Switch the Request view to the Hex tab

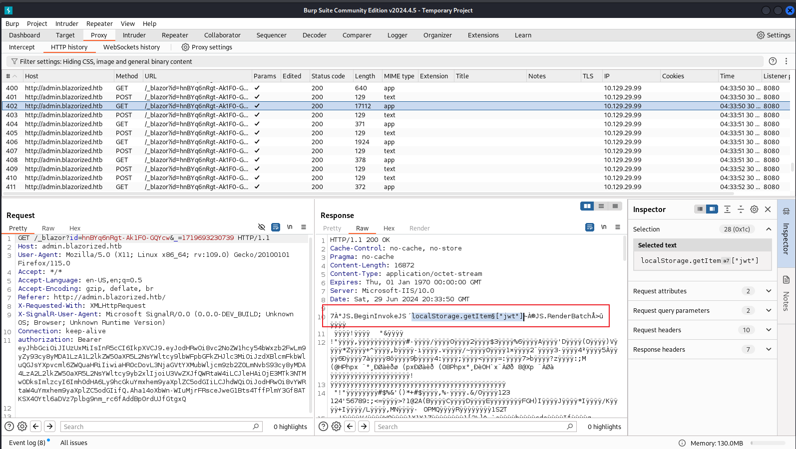pos(75,228)
